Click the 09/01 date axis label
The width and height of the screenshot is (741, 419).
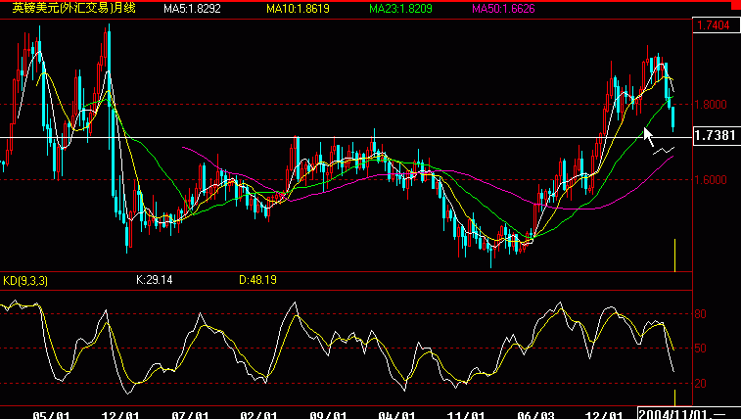pos(328,415)
